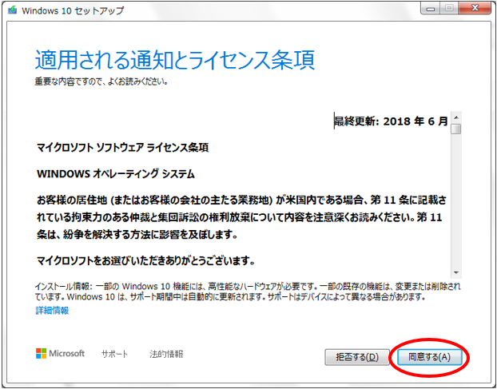Image resolution: width=497 pixels, height=389 pixels.
Task: Click the マイクロソフトをお選びいただきありがとうございます line
Action: 145,261
